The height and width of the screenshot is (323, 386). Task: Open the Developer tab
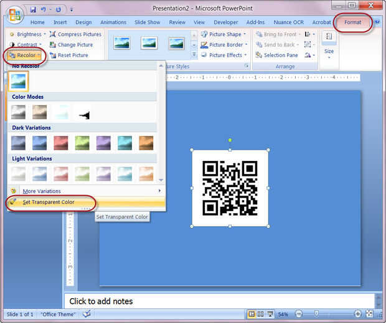click(x=226, y=22)
